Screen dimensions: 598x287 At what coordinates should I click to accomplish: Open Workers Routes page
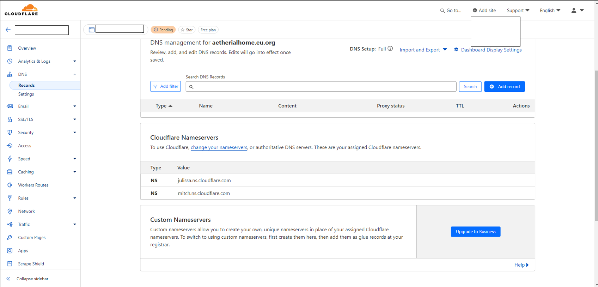tap(33, 185)
